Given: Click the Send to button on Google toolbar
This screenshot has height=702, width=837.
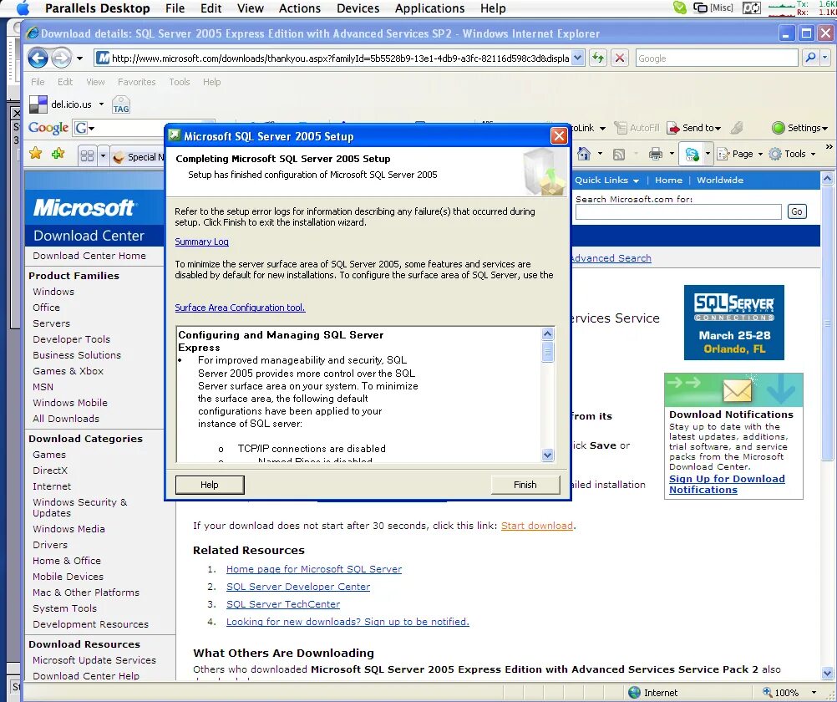Looking at the screenshot, I should [x=694, y=128].
